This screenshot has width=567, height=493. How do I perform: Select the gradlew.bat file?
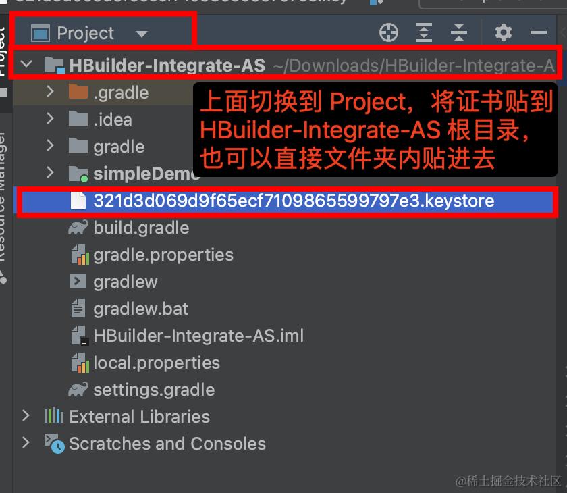[140, 309]
